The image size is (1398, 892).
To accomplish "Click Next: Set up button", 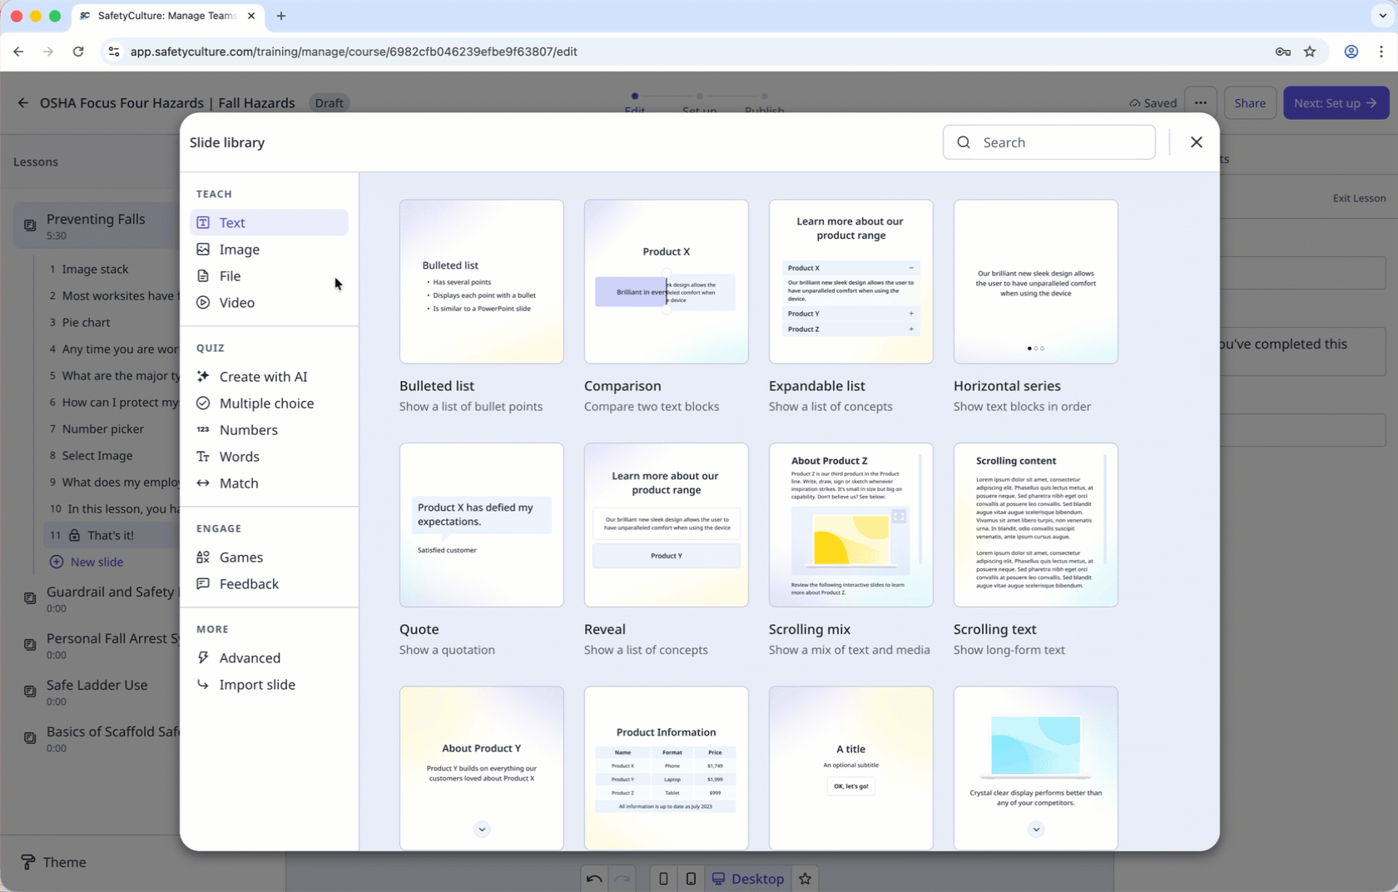I will (1335, 102).
